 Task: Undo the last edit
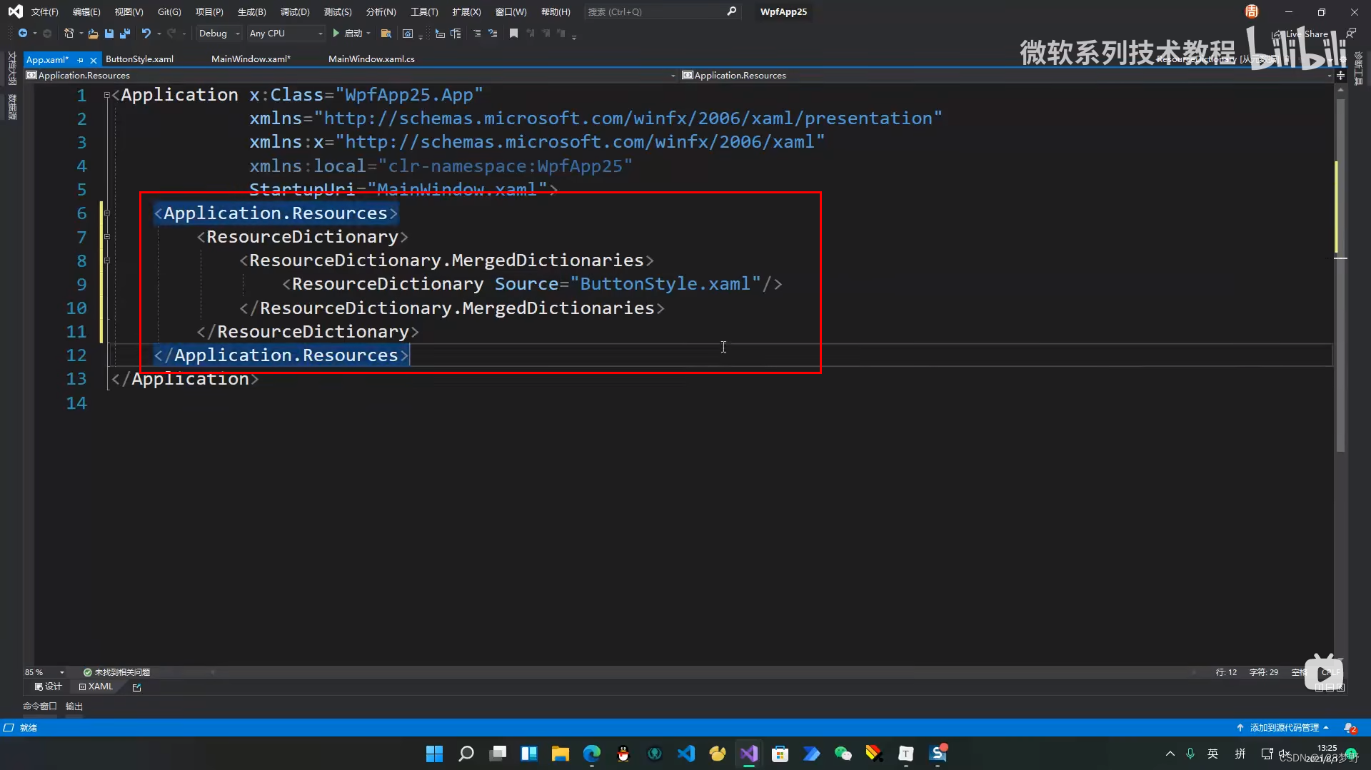(x=146, y=34)
